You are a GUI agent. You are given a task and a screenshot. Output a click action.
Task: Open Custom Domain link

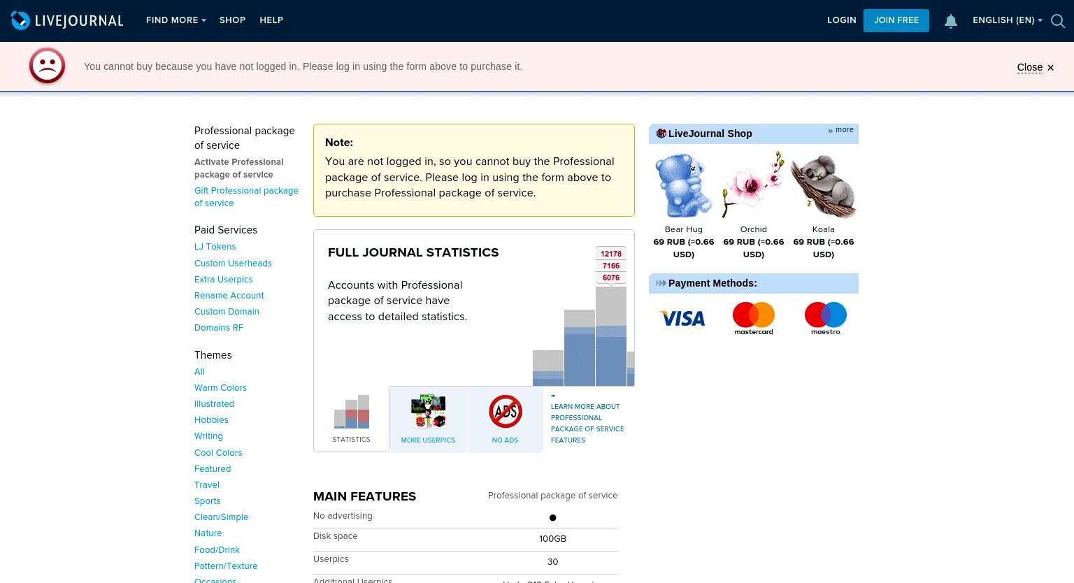coord(227,312)
